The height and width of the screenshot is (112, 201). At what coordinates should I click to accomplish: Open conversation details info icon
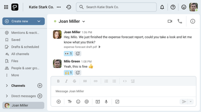pyautogui.click(x=193, y=21)
